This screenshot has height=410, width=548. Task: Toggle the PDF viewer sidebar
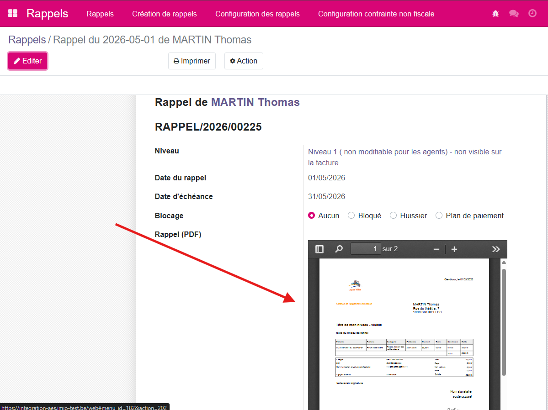tap(319, 249)
